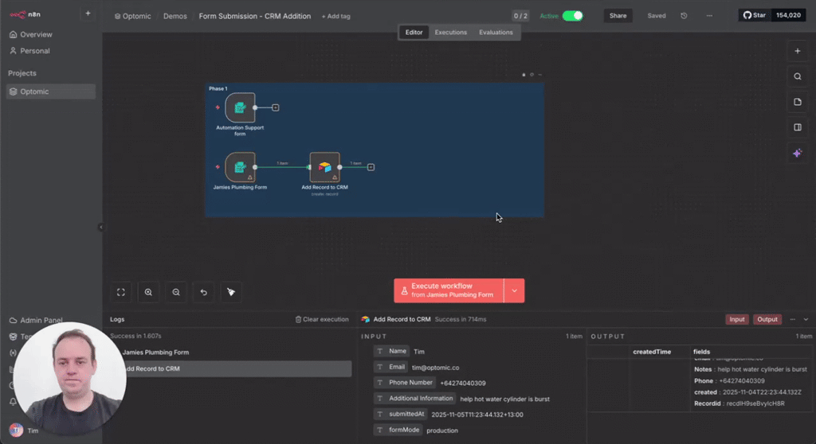Open the Personal workspace

(30, 51)
